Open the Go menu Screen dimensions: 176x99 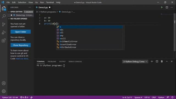pos(37,2)
